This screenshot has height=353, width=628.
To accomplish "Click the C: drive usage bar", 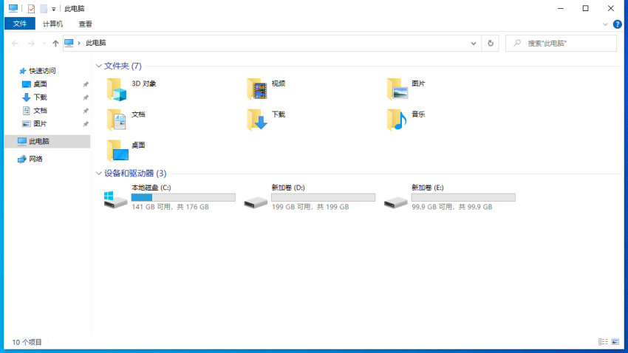I will click(x=183, y=197).
